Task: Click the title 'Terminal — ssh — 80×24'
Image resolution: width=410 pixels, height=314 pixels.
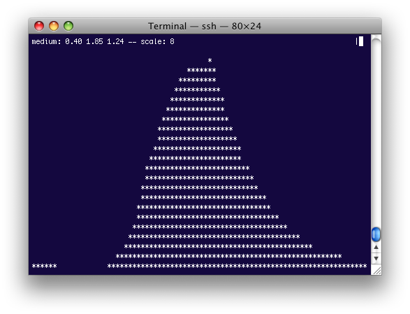Action: pos(205,26)
